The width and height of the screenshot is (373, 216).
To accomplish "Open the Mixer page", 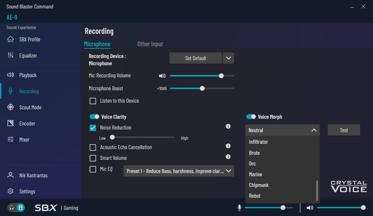I will click(x=24, y=140).
